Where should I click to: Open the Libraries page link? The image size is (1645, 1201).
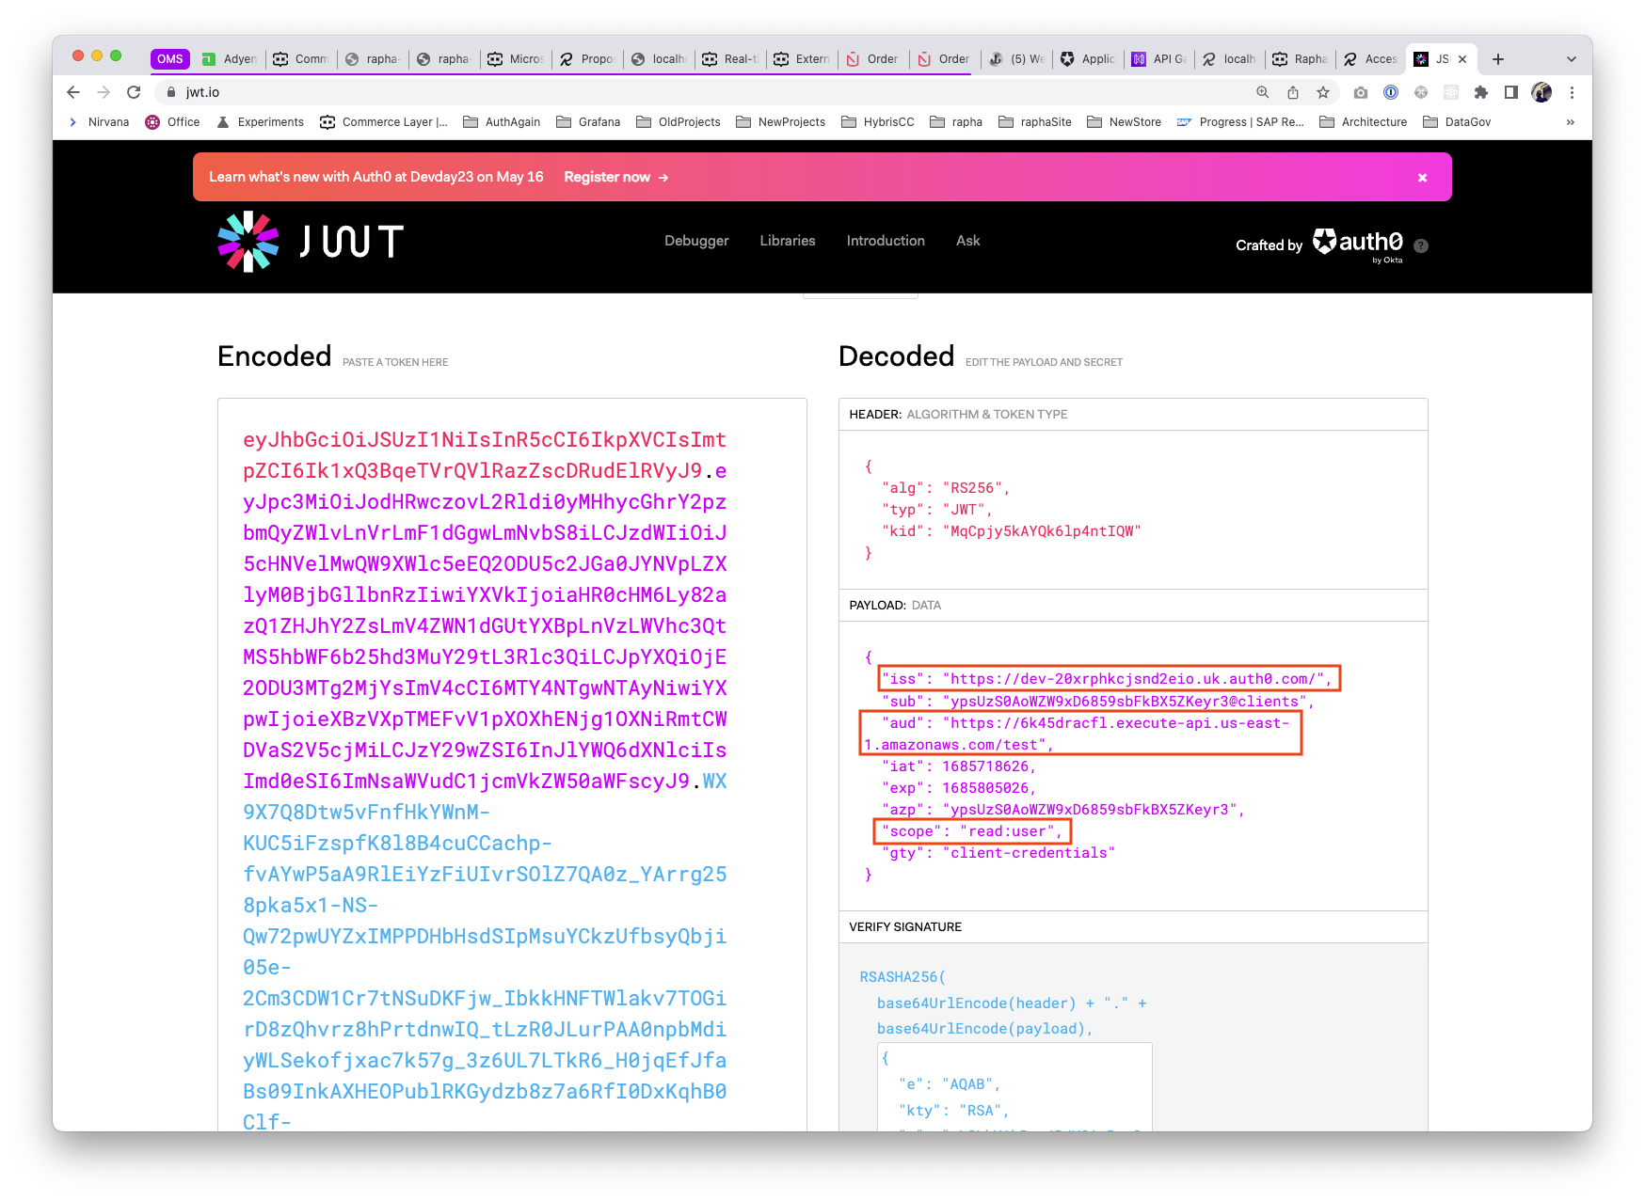point(788,241)
